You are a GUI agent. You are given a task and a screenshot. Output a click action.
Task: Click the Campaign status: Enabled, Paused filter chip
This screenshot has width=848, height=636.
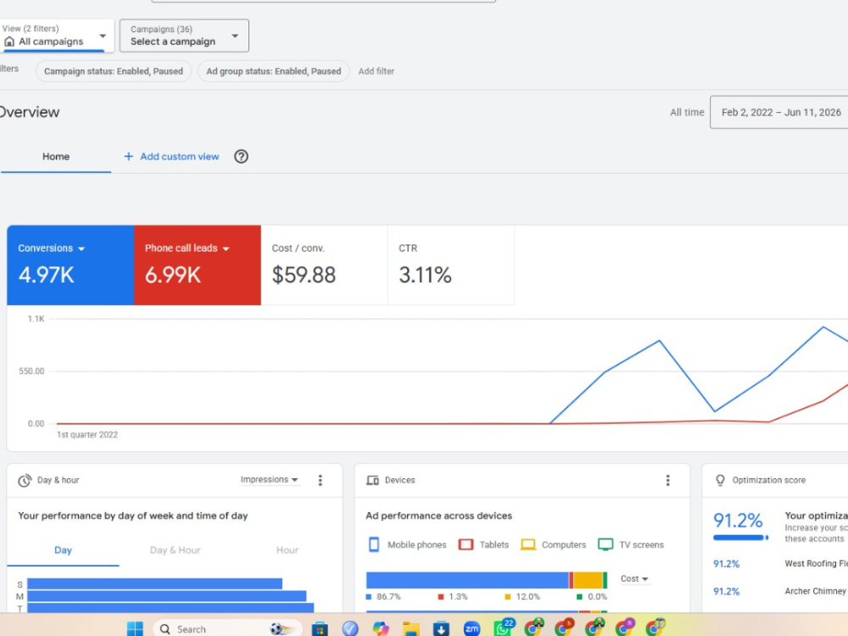(114, 71)
